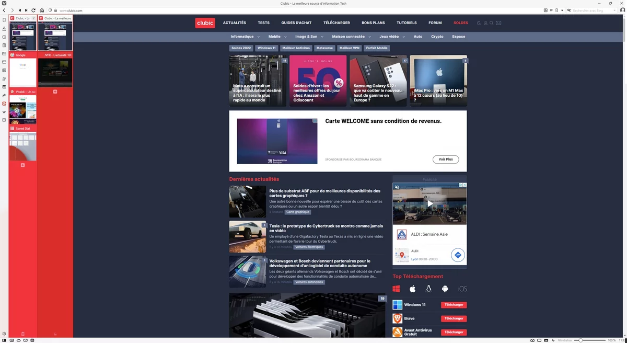Image resolution: width=627 pixels, height=343 pixels.
Task: Open the Downloads side panel
Action: [4, 28]
